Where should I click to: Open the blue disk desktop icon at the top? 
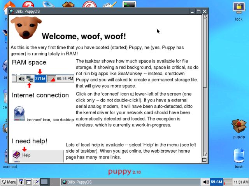[49, 4]
